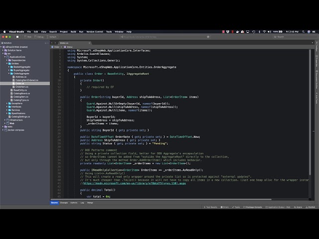Open the document tab list dropdown arrow
The width and height of the screenshot is (319, 239).
tap(313, 43)
